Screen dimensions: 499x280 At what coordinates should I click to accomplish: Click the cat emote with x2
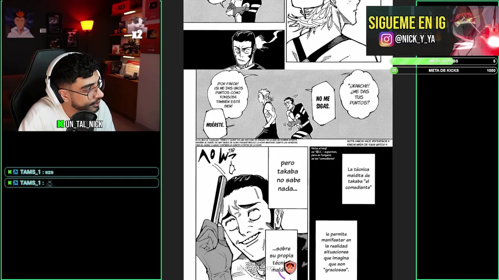pos(137,28)
